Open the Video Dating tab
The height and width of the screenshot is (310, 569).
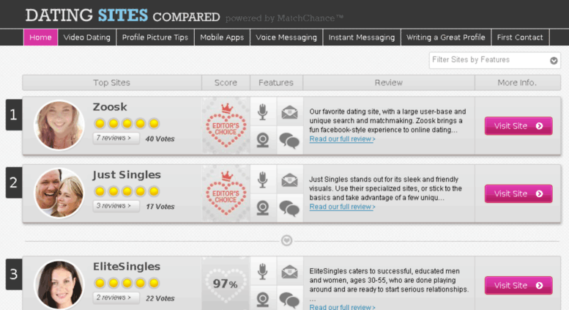click(x=86, y=37)
